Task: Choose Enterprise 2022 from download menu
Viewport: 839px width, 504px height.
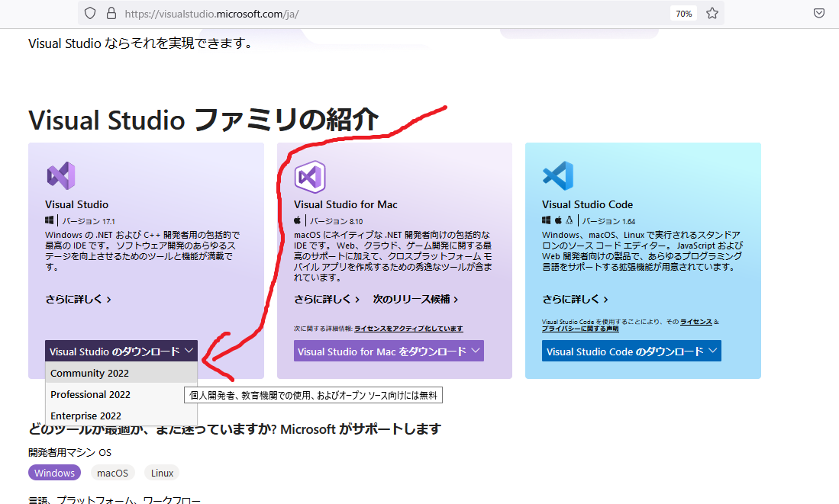Action: [x=86, y=416]
